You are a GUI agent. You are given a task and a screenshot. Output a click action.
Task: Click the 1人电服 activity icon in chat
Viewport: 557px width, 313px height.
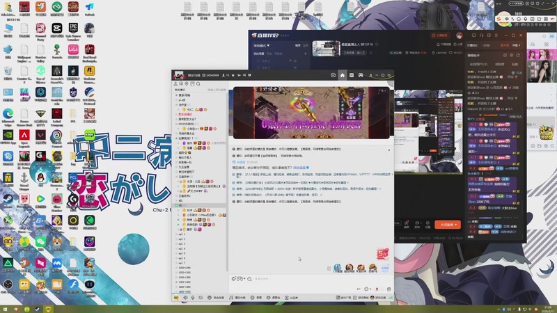(x=338, y=268)
